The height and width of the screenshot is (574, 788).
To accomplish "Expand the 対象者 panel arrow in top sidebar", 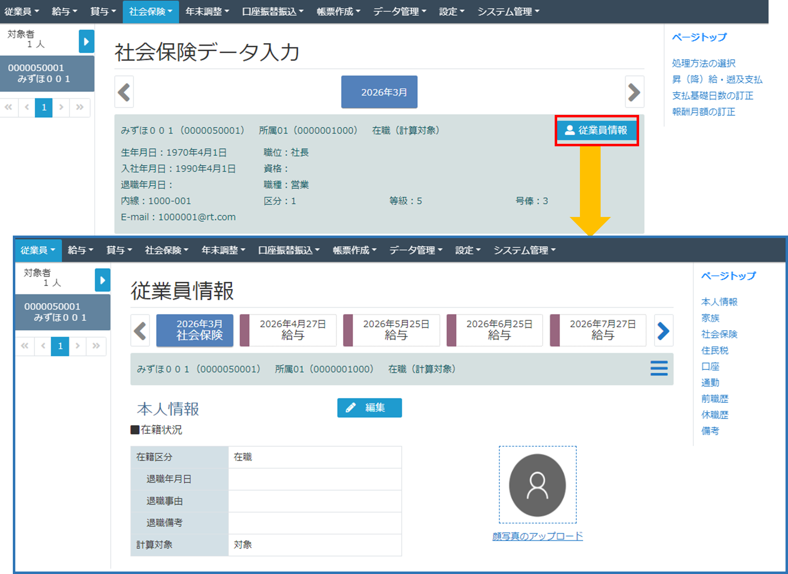I will tap(86, 41).
